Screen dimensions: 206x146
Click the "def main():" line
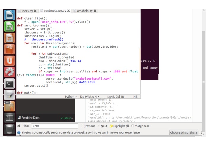pos(27,93)
